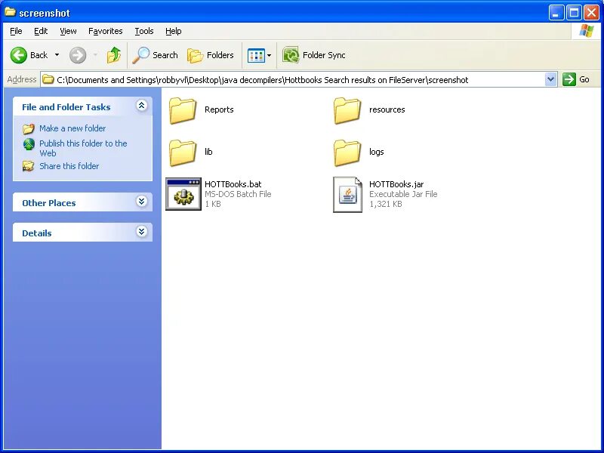Viewport: 604px width, 453px height.
Task: Launch Folder Sync from the toolbar
Action: click(313, 55)
